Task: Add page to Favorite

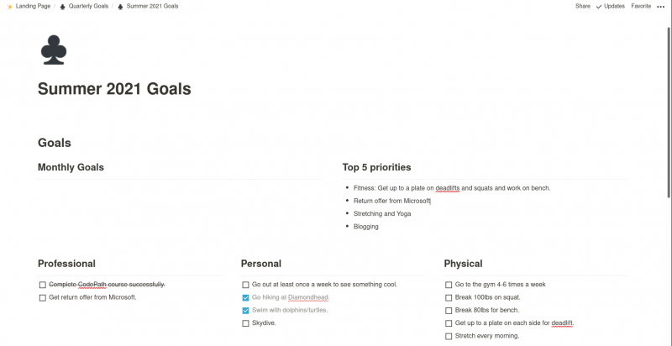Action: point(641,7)
